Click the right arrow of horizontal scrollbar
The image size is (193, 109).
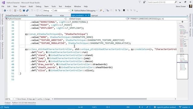click(x=175, y=99)
